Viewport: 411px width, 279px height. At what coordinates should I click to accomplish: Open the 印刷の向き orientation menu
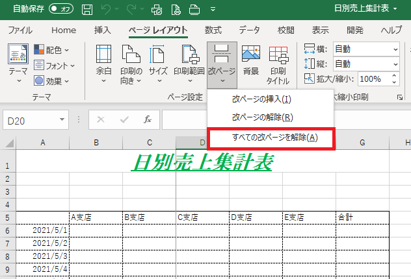[131, 65]
